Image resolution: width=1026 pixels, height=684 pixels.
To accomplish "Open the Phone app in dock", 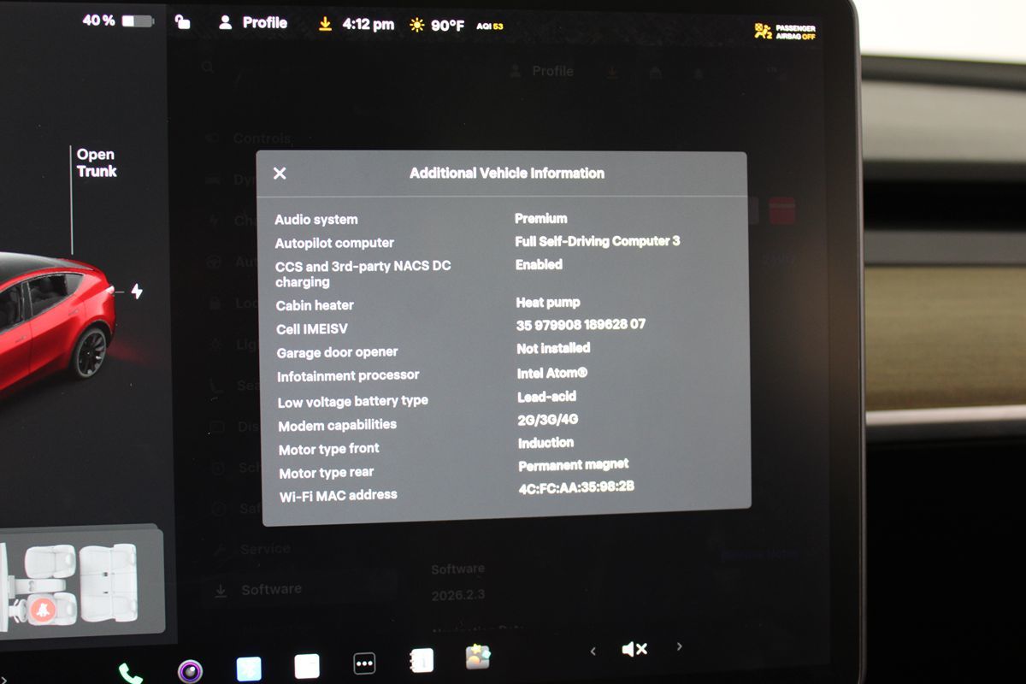I will point(130,673).
